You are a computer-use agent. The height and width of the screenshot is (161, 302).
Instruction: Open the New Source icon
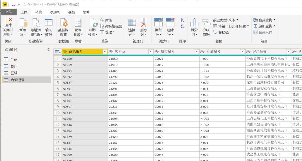pos(23,23)
